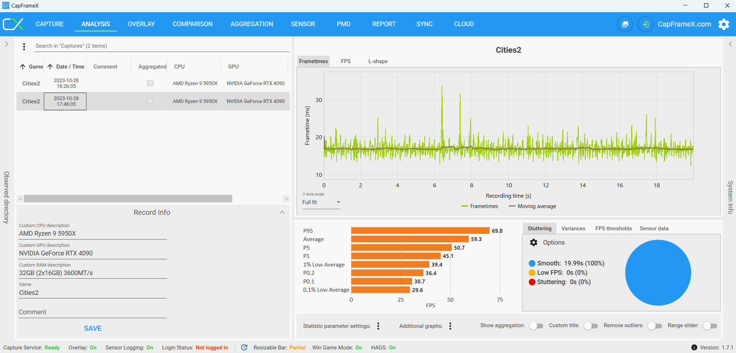Go to the SYNC tab
This screenshot has width=736, height=353.
click(x=424, y=24)
